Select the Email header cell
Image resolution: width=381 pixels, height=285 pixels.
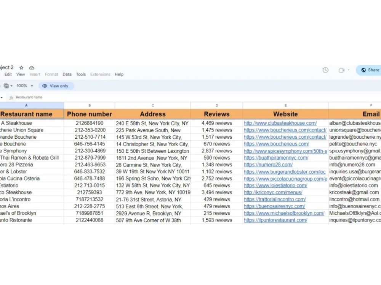point(355,114)
